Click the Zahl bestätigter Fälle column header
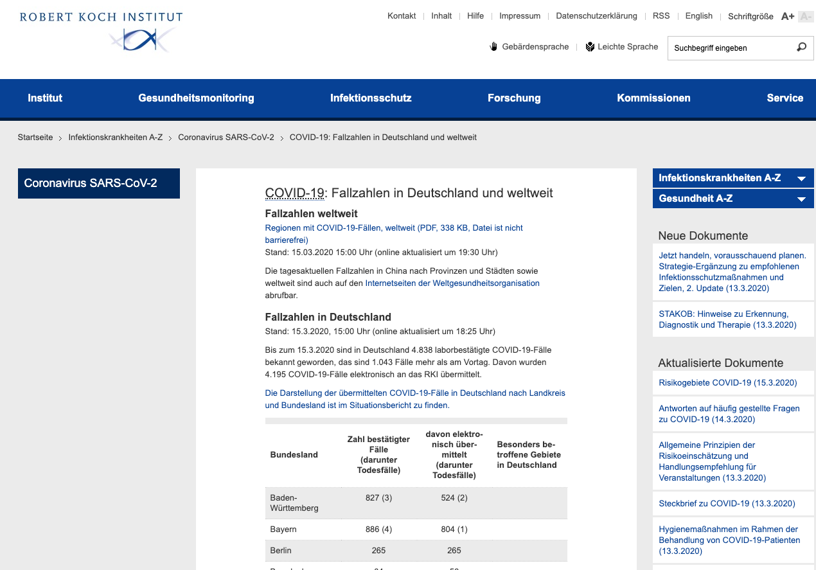The image size is (816, 570). tap(378, 455)
